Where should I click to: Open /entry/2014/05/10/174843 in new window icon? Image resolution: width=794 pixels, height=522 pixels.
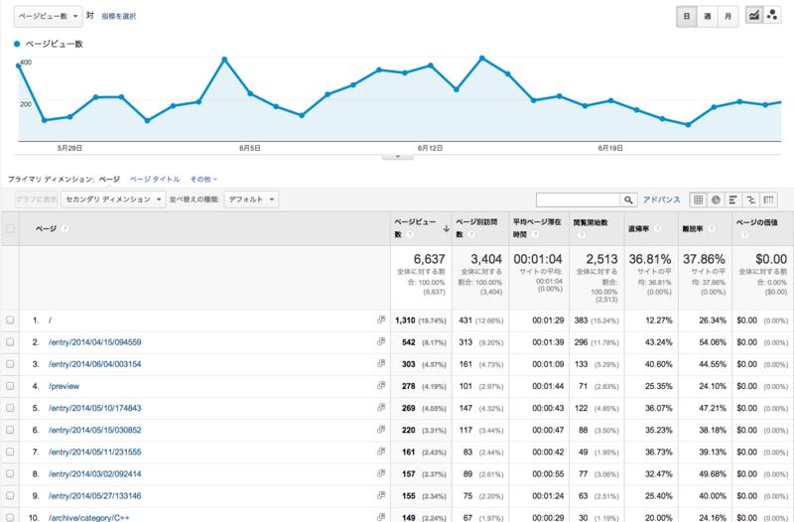(381, 408)
